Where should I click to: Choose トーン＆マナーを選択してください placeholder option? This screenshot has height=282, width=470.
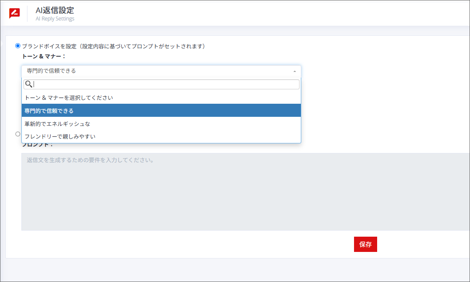click(x=161, y=98)
